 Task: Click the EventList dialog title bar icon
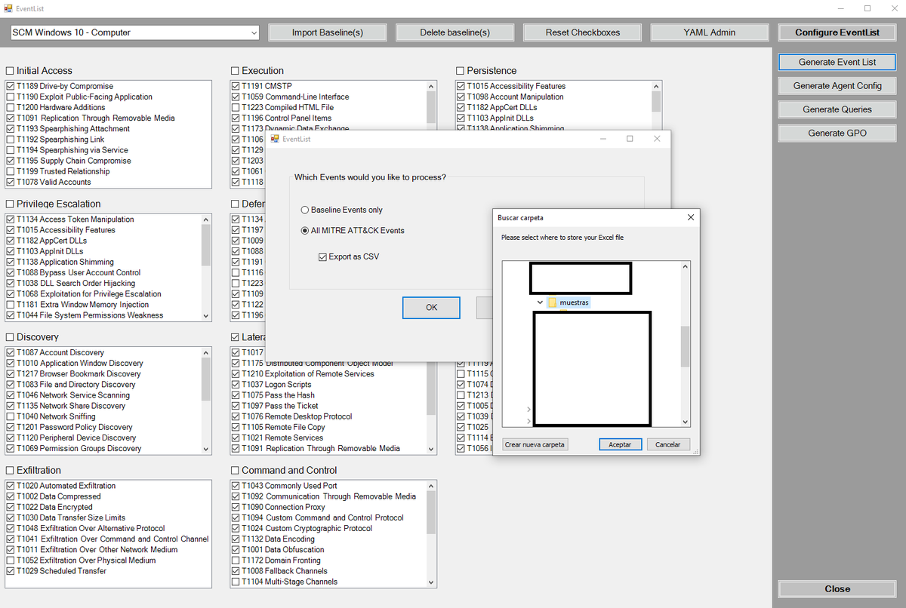coord(276,139)
